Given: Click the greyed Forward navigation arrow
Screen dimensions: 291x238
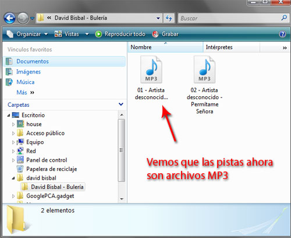Looking at the screenshot, I should tap(23, 18).
